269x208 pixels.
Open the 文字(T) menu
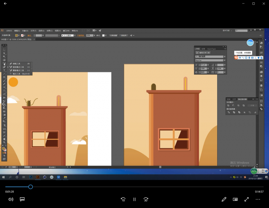point(34,31)
